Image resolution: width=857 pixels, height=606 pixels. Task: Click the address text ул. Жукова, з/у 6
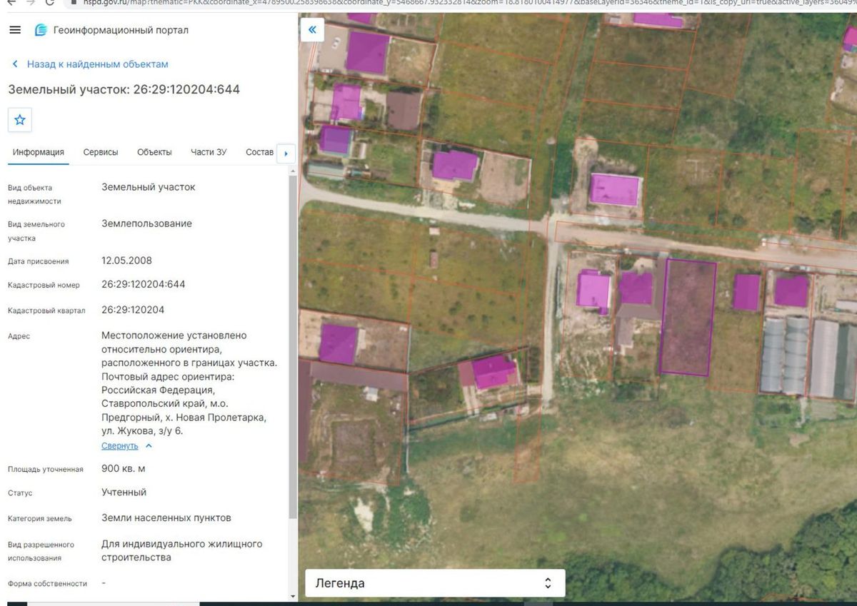click(x=141, y=431)
